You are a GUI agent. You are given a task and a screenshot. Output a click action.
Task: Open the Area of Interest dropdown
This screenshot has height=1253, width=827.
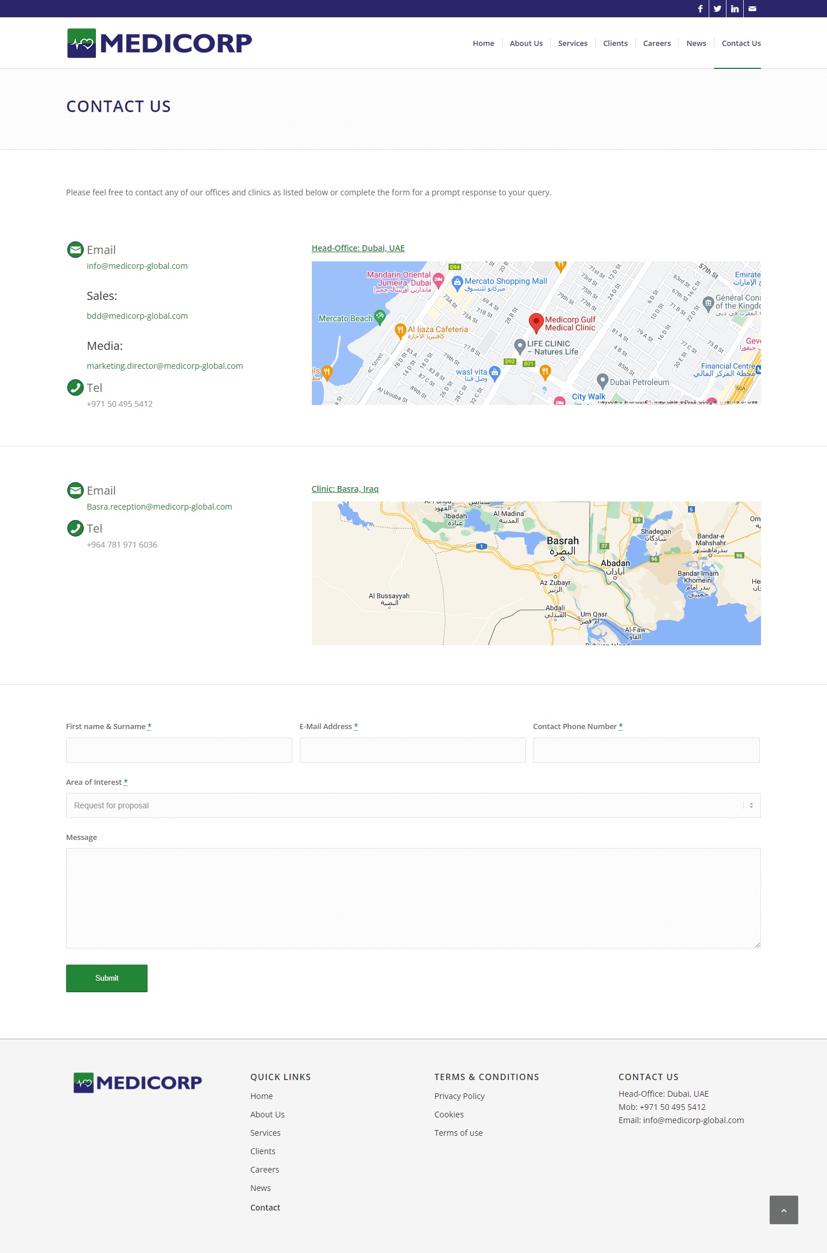pyautogui.click(x=413, y=805)
